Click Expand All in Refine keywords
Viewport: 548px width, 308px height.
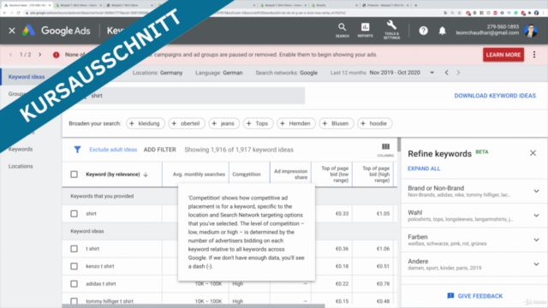[424, 169]
